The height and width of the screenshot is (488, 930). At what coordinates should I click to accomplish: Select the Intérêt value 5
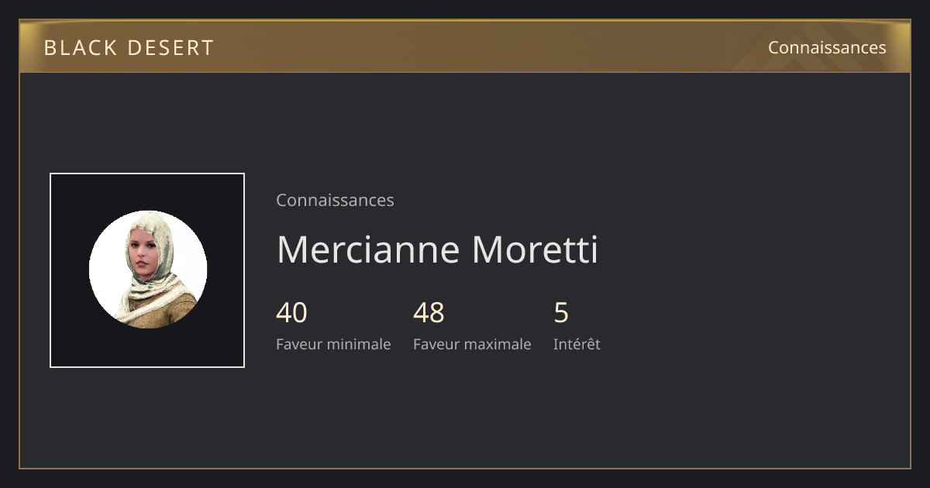561,313
